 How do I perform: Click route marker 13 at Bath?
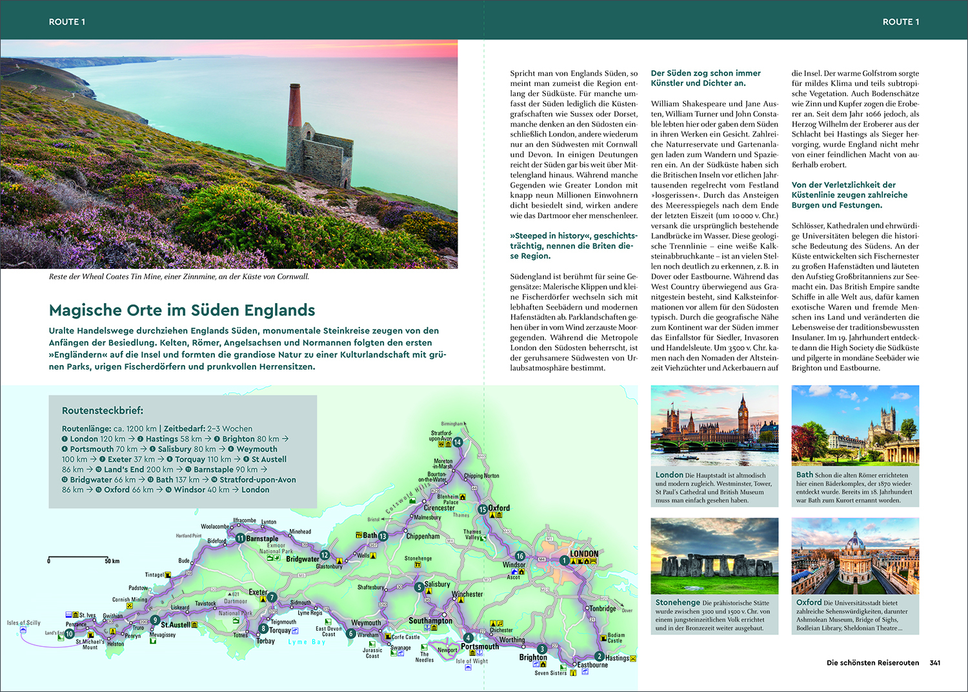(383, 536)
